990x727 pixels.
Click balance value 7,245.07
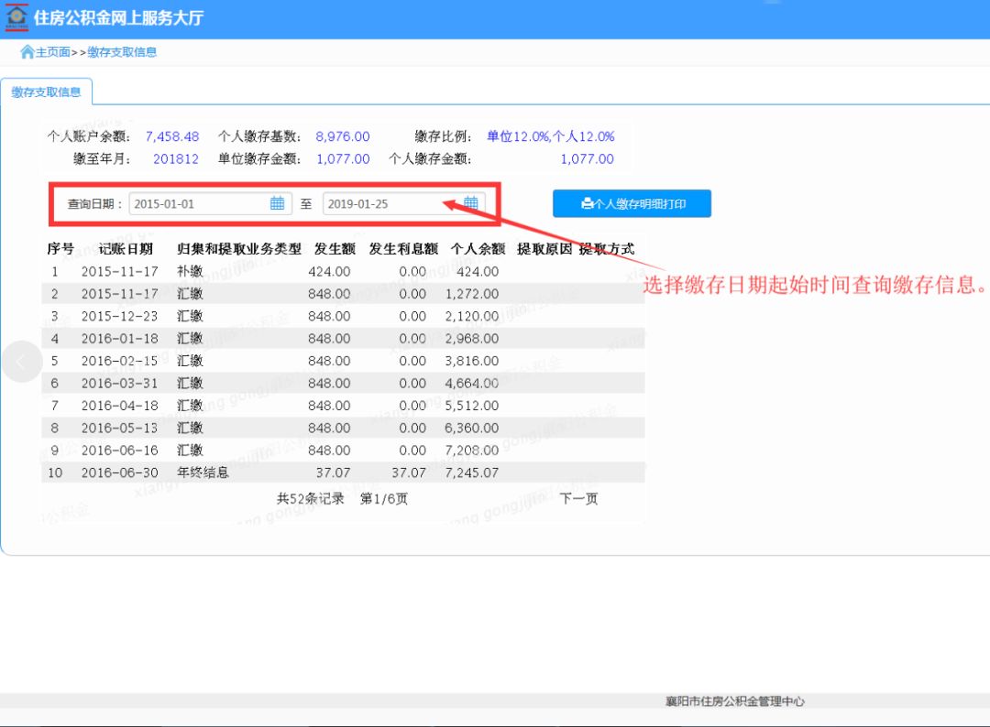[x=472, y=472]
